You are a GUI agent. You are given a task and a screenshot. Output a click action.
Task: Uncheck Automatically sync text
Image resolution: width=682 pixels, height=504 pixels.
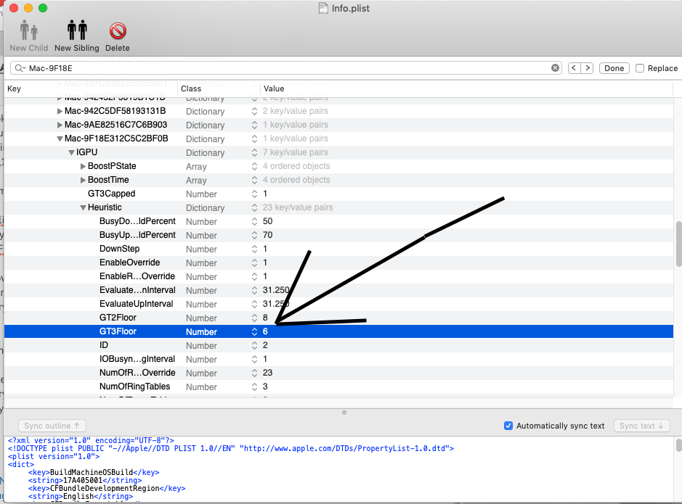[x=508, y=426]
